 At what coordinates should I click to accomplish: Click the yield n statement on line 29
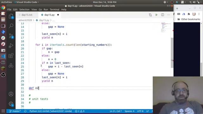point(47,81)
